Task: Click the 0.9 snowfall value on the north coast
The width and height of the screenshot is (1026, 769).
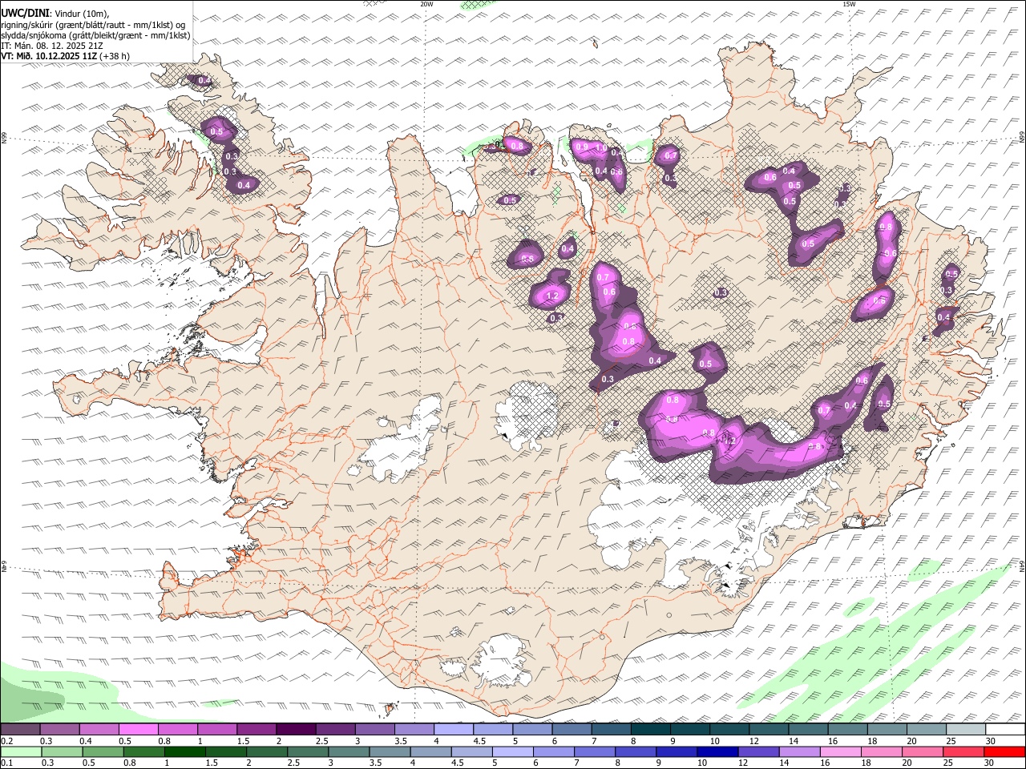Action: coord(582,147)
